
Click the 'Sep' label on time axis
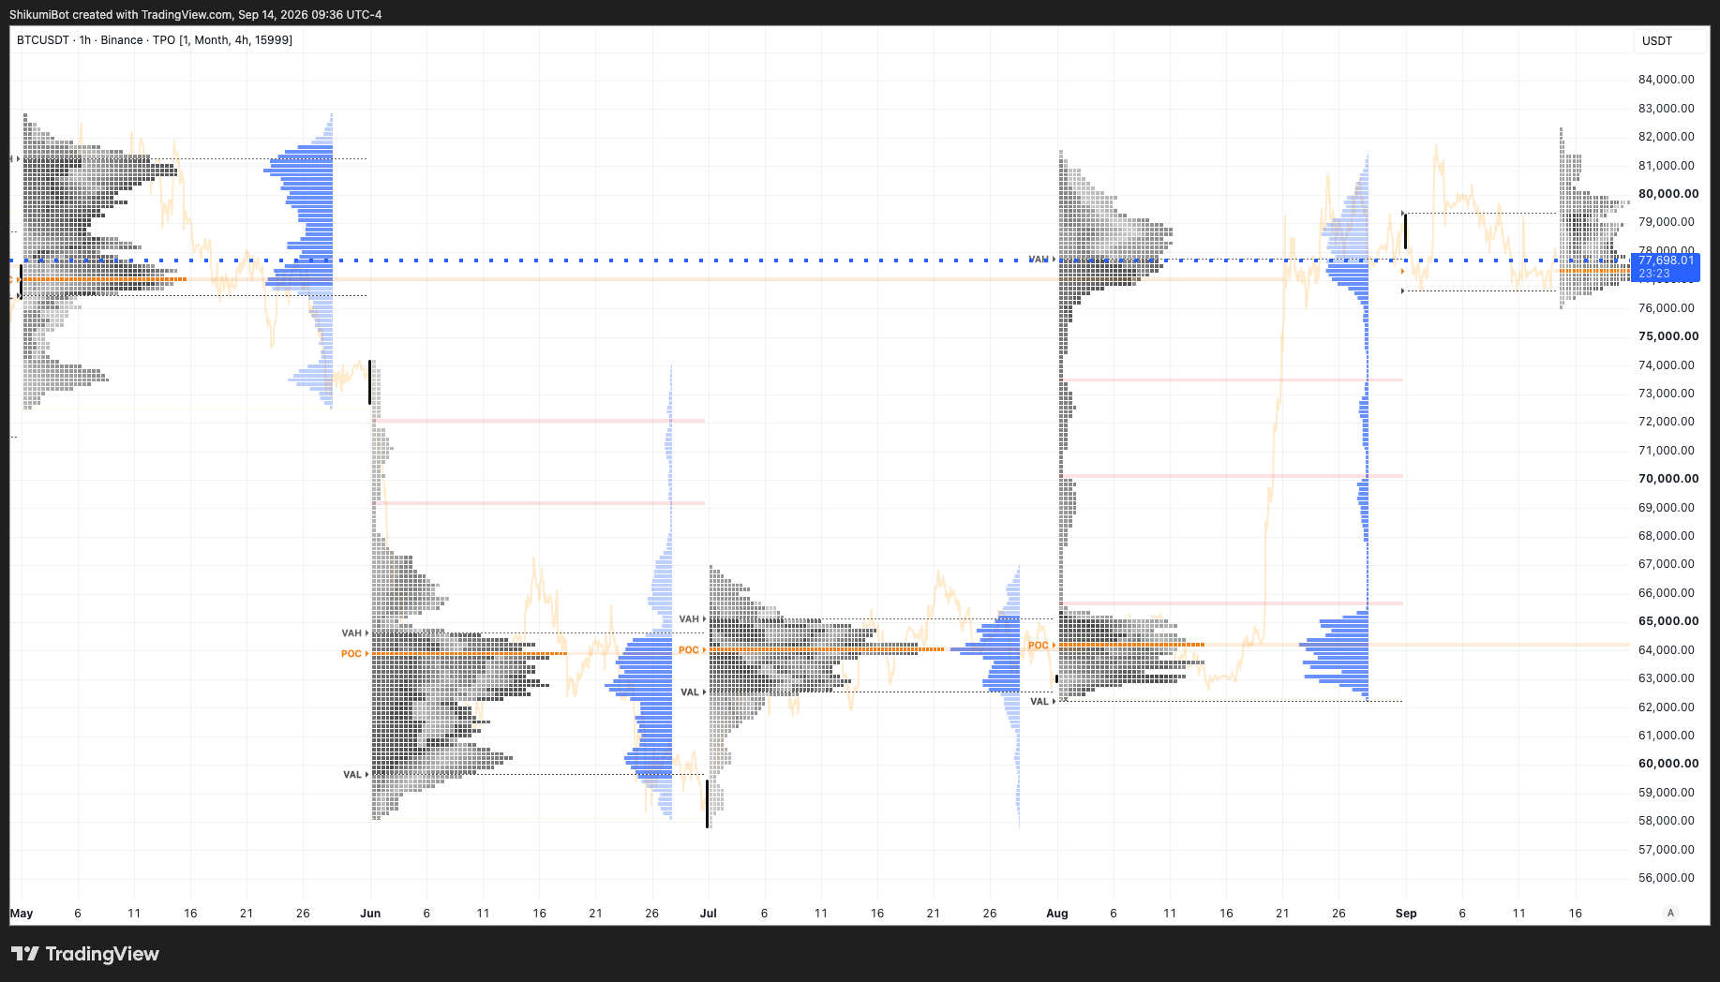pyautogui.click(x=1406, y=914)
